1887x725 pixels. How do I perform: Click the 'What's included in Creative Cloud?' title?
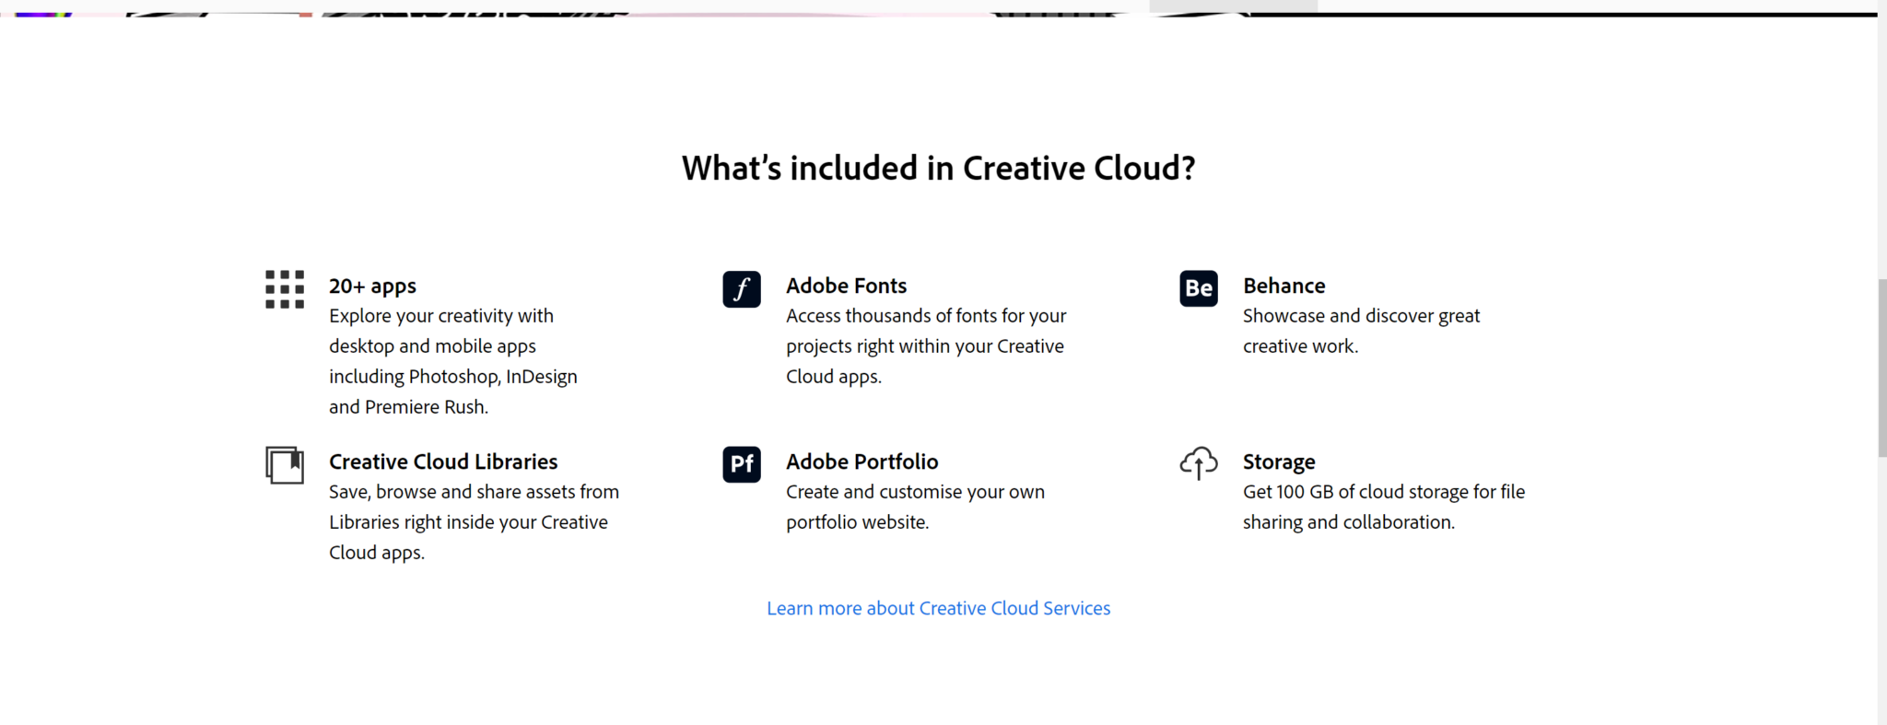pos(938,168)
